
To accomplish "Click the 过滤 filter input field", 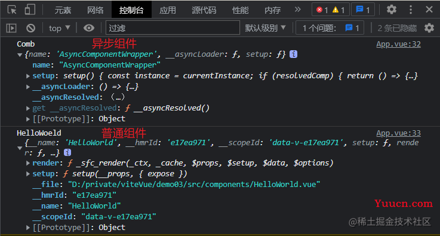I will pos(173,28).
